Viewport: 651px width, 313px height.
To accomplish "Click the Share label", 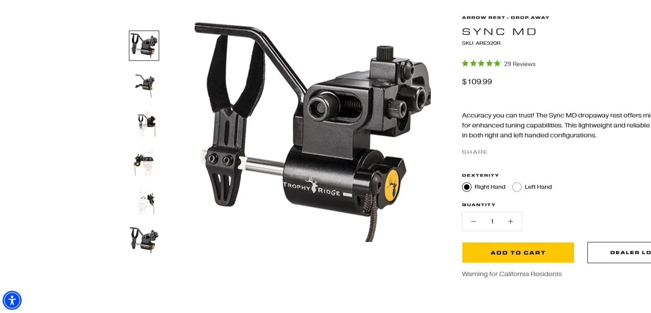I will (x=475, y=152).
